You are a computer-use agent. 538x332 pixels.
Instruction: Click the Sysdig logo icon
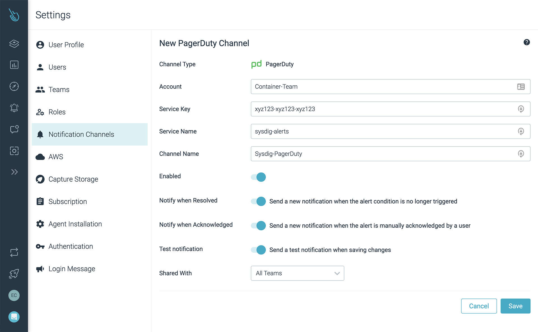[14, 15]
